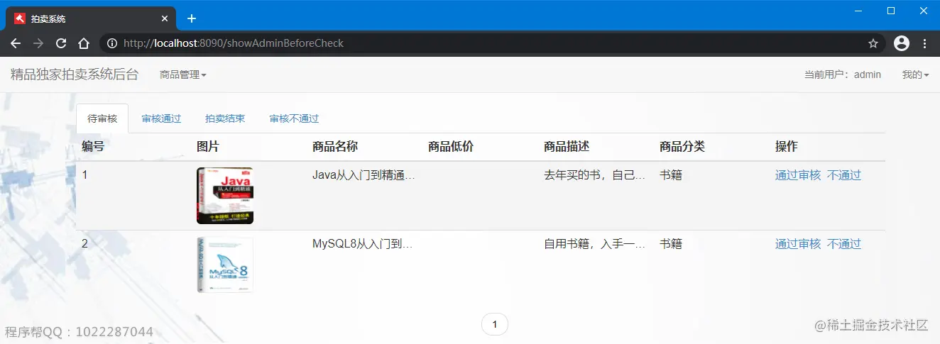Switch to the 审核不通过 tab
Viewport: 940px width, 344px height.
(x=294, y=118)
